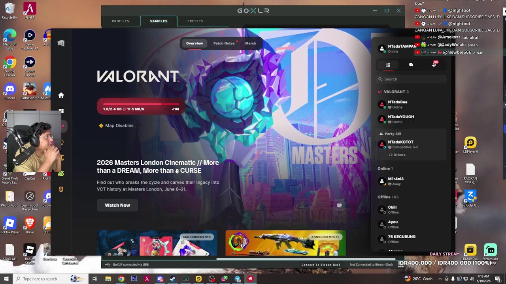Screen dimensions: 506x284
Task: Click Watch Now button
Action: click(x=117, y=205)
